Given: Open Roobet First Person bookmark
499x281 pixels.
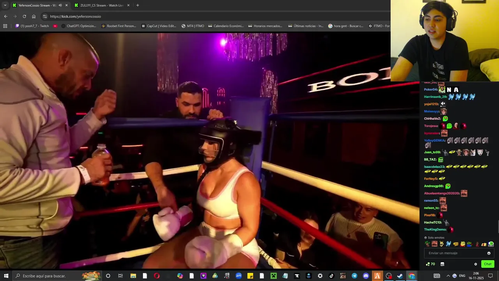Looking at the screenshot, I should coord(119,26).
